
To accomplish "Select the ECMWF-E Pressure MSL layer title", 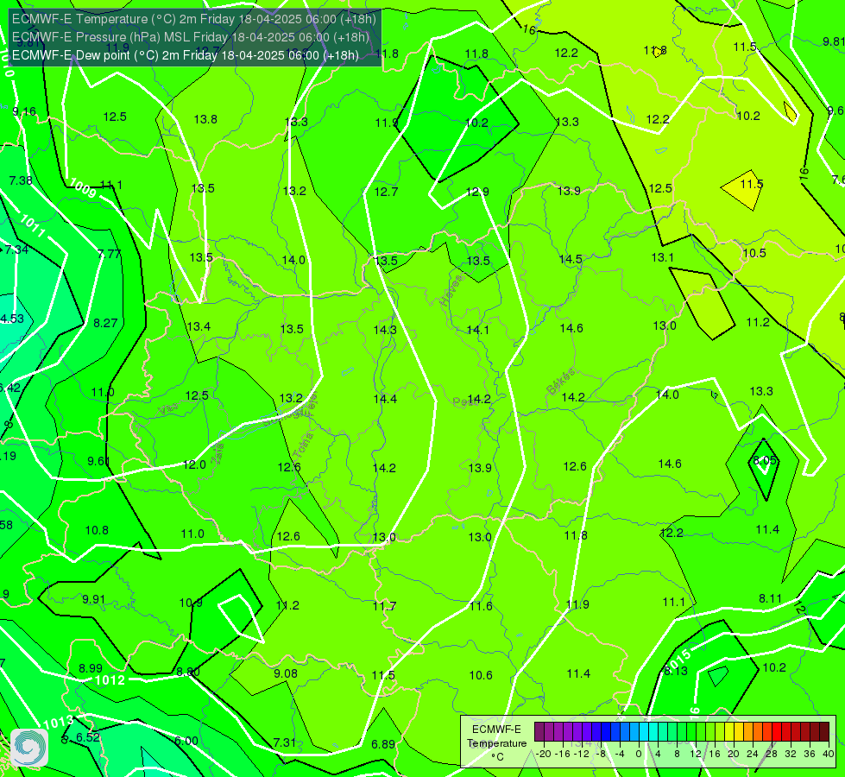I will coord(191,36).
